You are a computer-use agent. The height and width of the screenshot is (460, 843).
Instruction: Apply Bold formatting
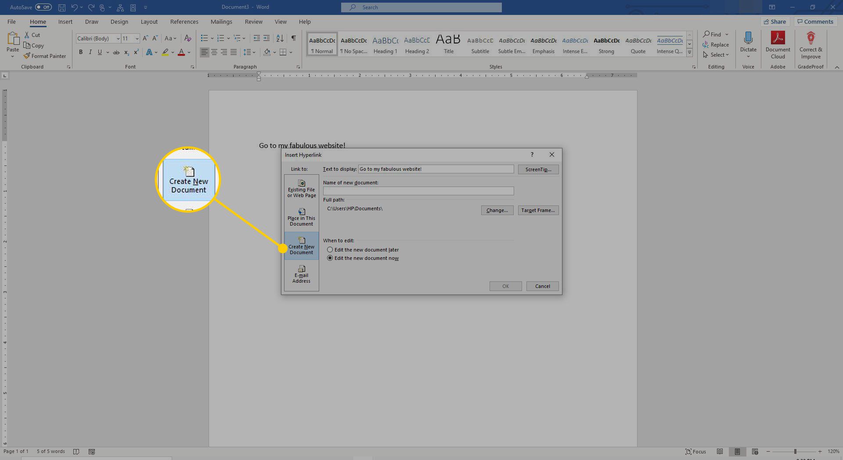pyautogui.click(x=81, y=52)
